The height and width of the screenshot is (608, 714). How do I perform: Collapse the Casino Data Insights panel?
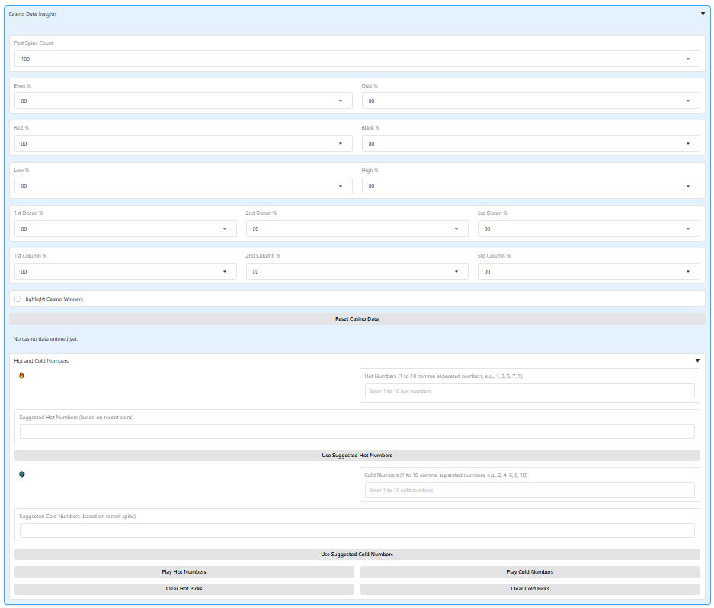[703, 14]
